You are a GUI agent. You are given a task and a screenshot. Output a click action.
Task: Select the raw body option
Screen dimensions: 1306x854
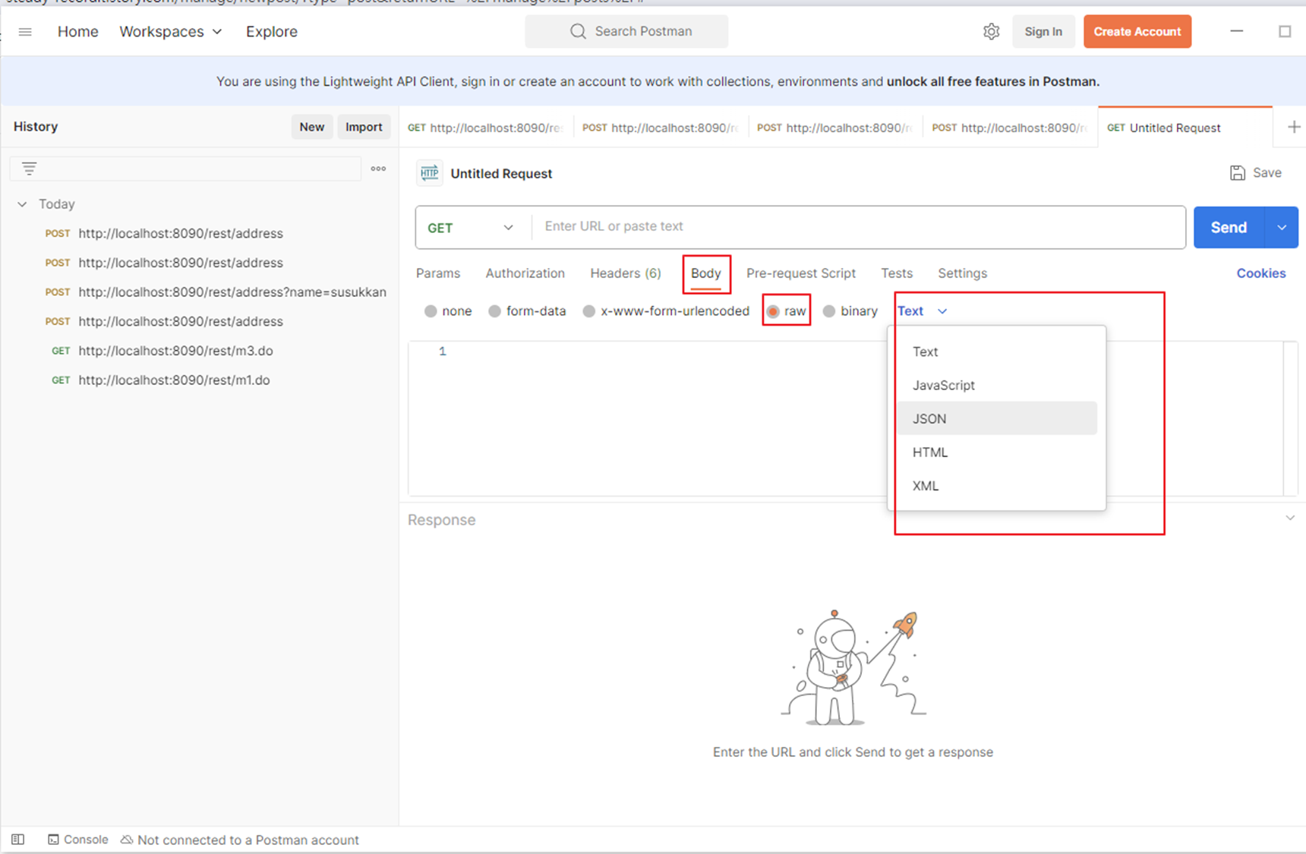click(786, 311)
